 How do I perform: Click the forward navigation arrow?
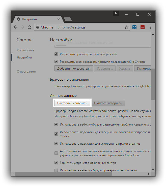22,27
